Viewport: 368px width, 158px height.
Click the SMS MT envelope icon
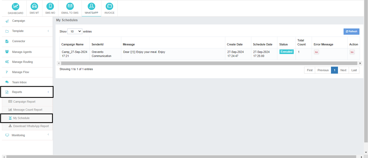click(34, 6)
